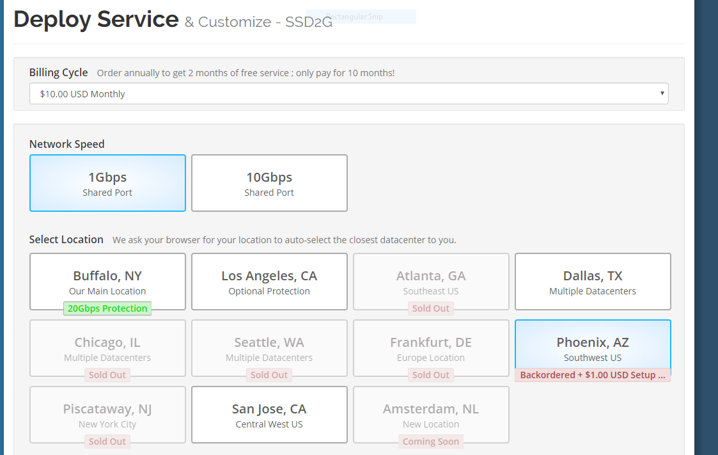Click the Deploy Service heading
Screen dimensions: 718x455
coord(96,19)
